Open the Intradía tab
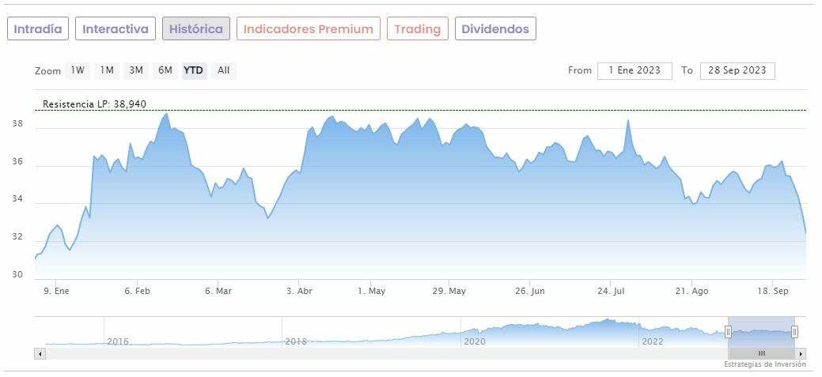This screenshot has height=377, width=822. coord(38,29)
